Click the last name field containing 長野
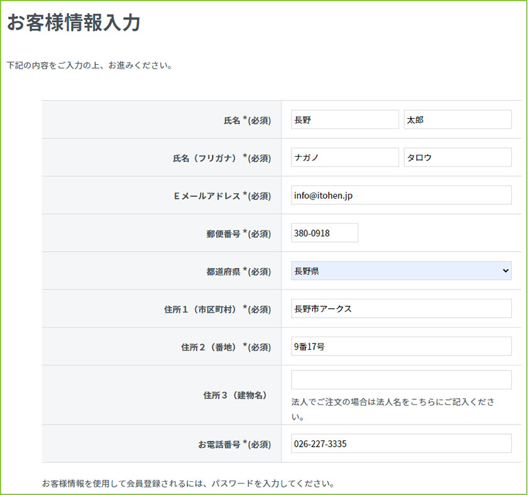The image size is (528, 495). click(x=344, y=119)
